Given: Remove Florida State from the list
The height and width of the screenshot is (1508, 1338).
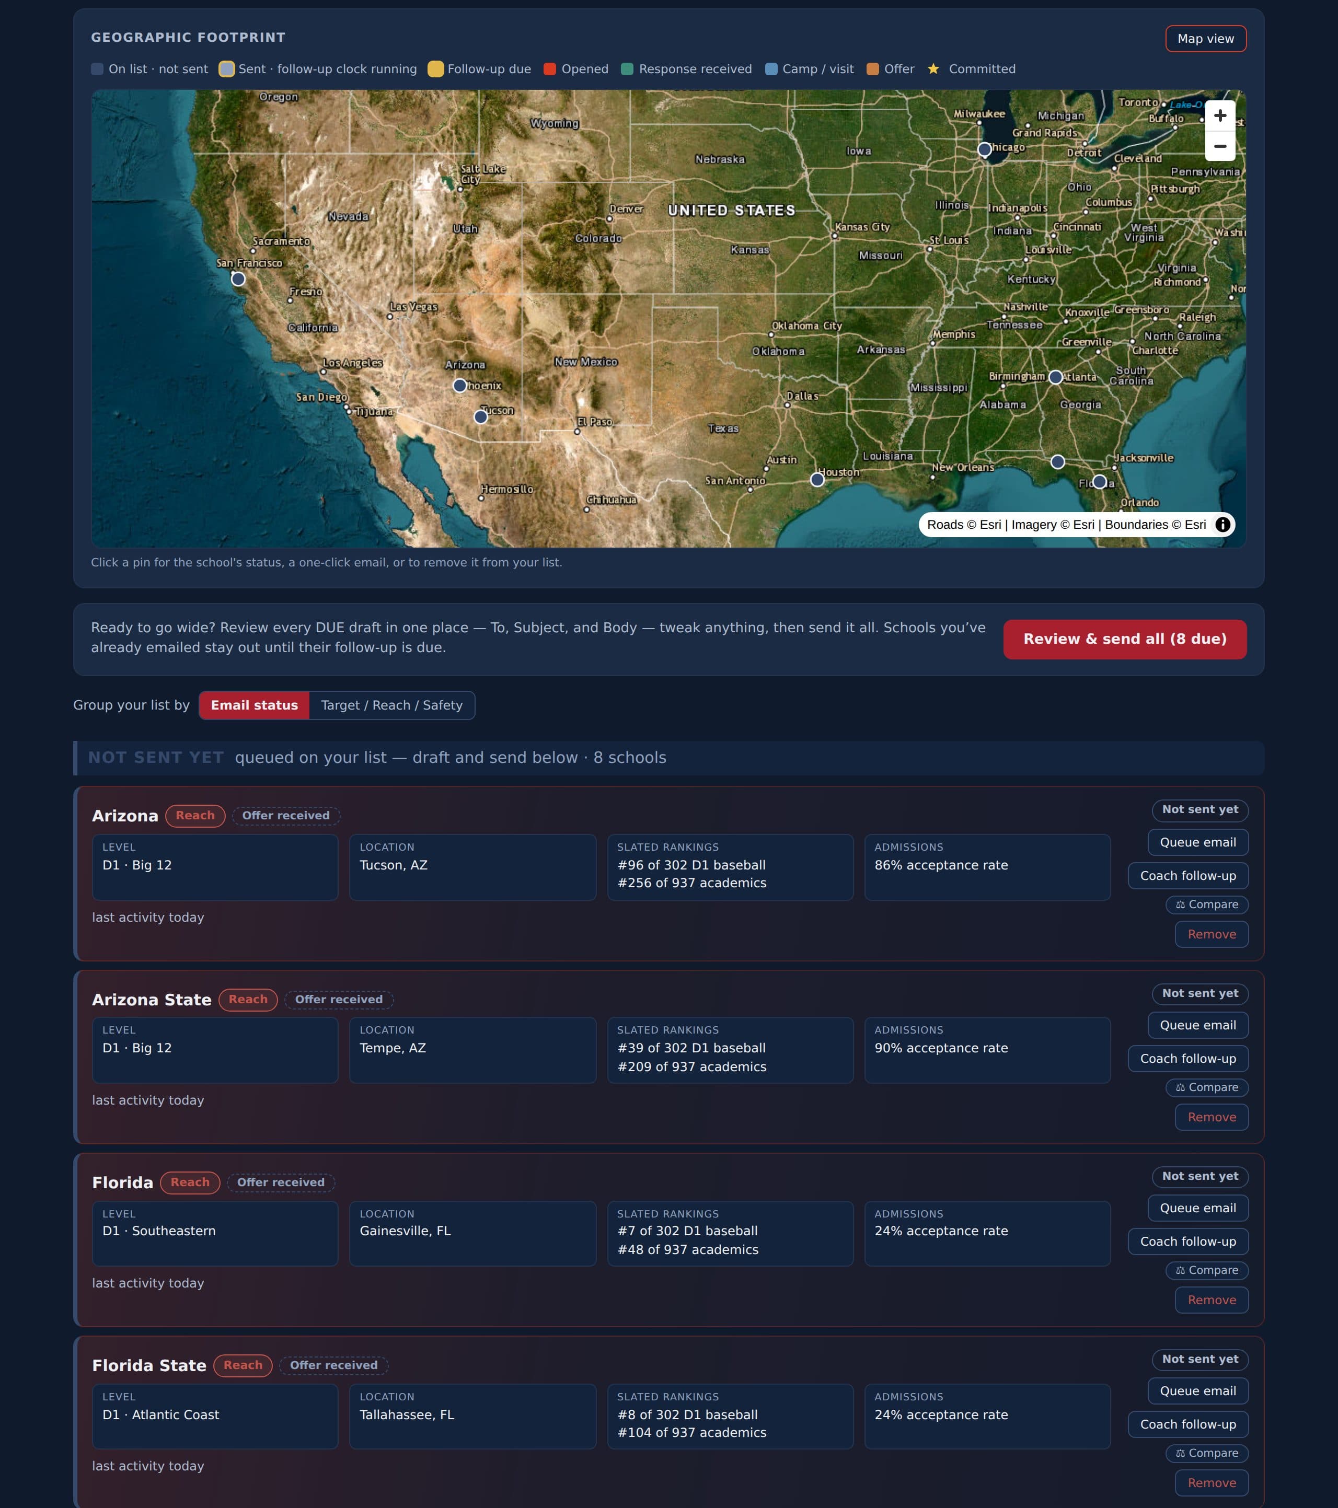Looking at the screenshot, I should click(1212, 1483).
